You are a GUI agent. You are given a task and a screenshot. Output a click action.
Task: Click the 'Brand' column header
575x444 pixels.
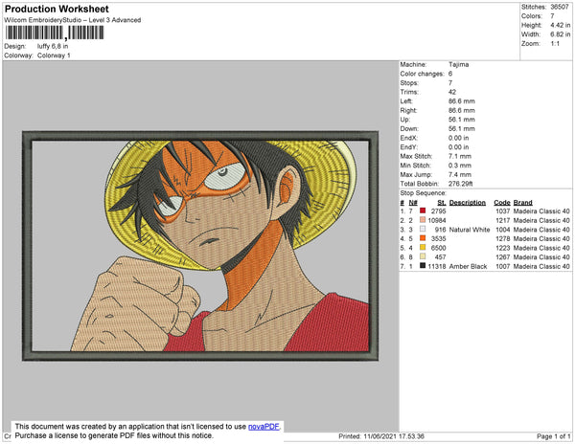(x=522, y=203)
